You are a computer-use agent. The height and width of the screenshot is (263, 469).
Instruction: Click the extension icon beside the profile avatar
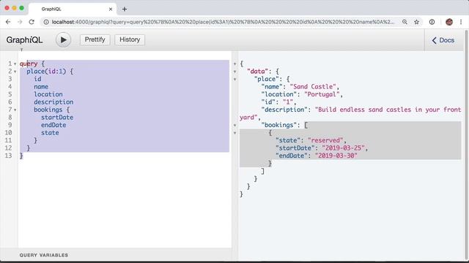point(432,22)
